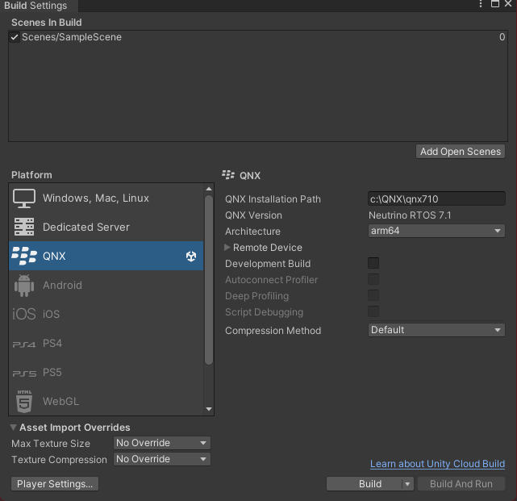Click the platform list scroll-down arrow
The height and width of the screenshot is (501, 517).
point(209,409)
